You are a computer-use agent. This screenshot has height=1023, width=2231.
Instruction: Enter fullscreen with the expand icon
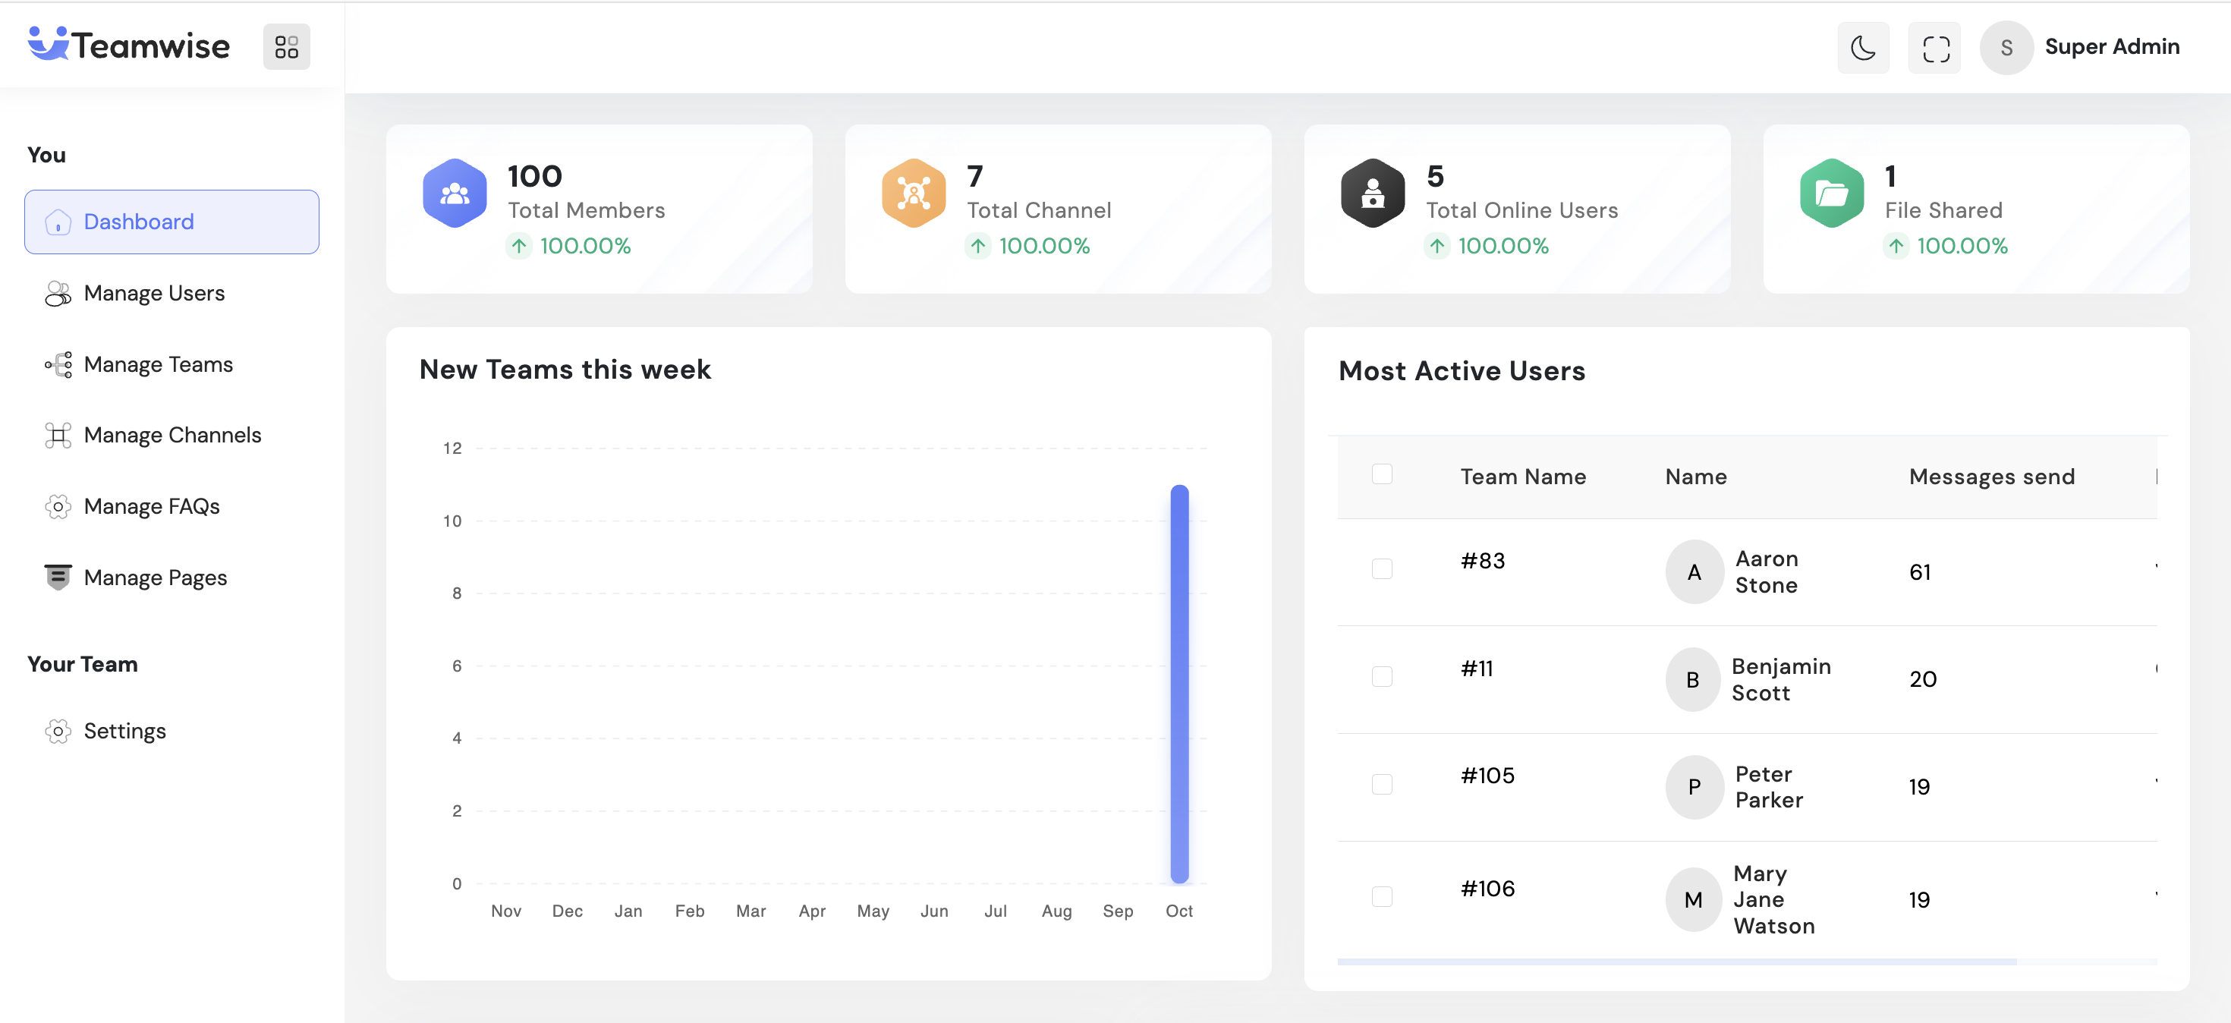(x=1935, y=48)
